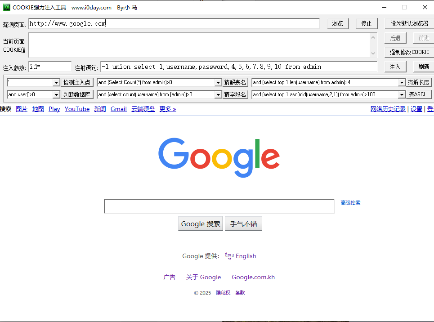Open the 图片 images link
Viewport: 434px width, 322px height.
point(22,109)
